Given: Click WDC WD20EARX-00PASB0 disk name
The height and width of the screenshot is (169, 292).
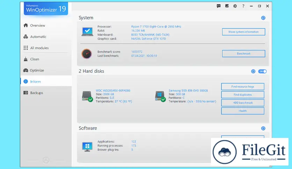Looking at the screenshot, I should [113, 90].
